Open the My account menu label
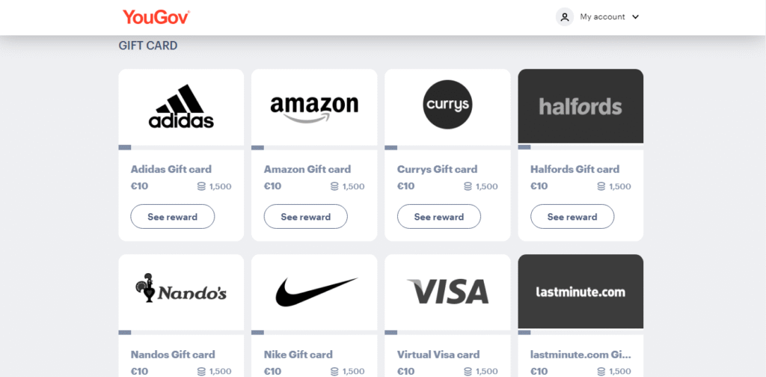766x377 pixels. click(602, 16)
